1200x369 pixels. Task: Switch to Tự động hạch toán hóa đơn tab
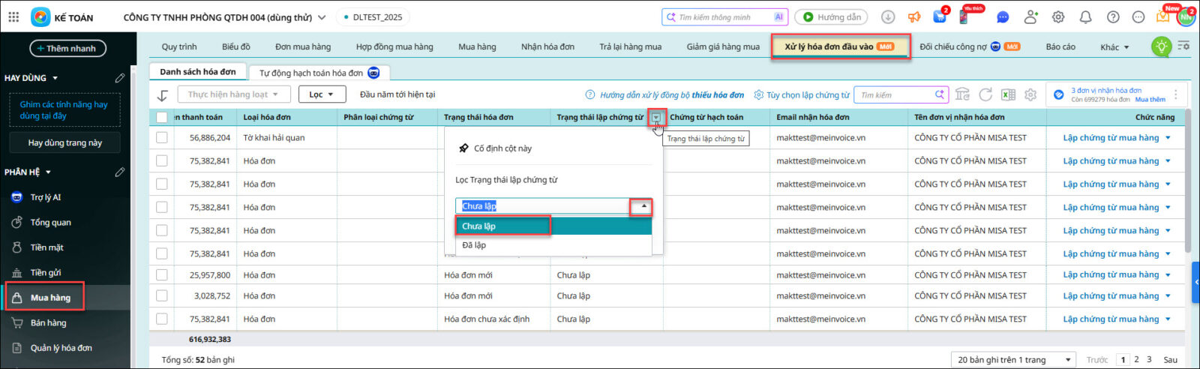pyautogui.click(x=319, y=73)
